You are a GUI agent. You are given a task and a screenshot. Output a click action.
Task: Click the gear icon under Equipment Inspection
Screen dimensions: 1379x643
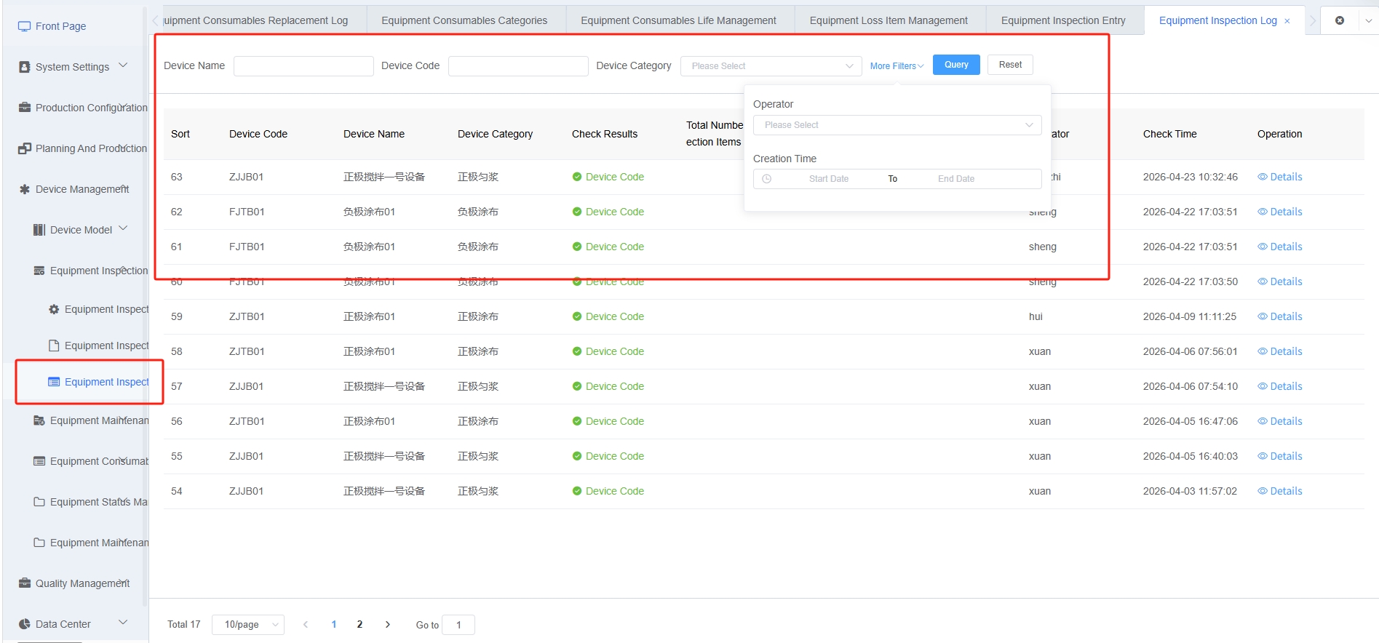tap(54, 309)
